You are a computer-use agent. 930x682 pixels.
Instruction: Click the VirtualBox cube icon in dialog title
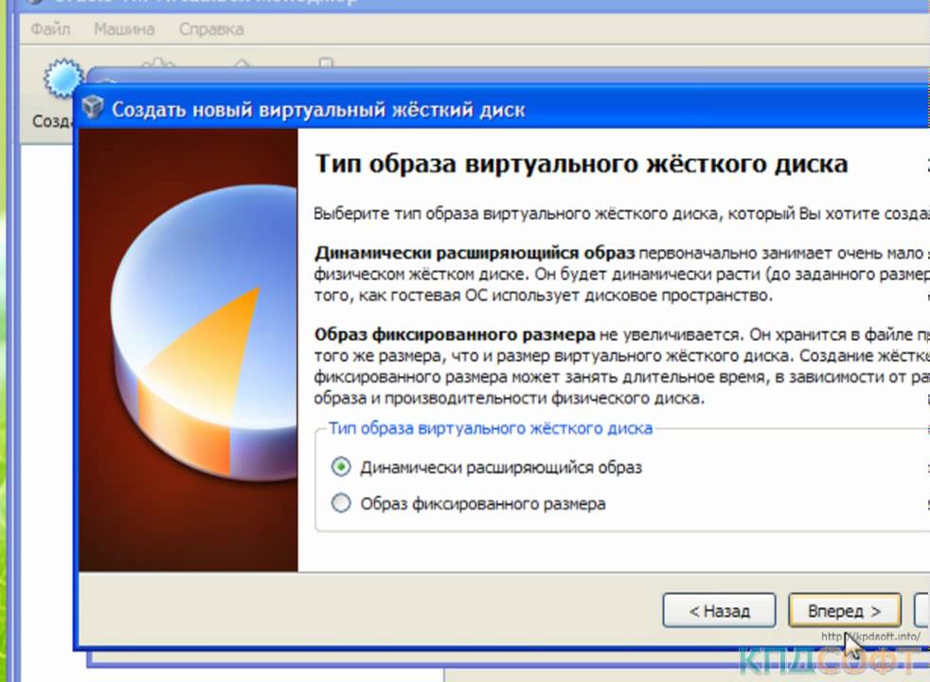pyautogui.click(x=93, y=107)
